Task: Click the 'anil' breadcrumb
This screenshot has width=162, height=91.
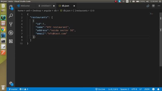Action: (28, 11)
